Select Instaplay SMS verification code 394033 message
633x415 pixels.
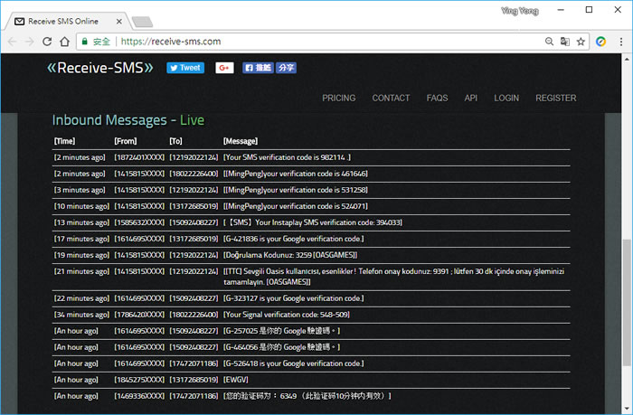point(311,222)
